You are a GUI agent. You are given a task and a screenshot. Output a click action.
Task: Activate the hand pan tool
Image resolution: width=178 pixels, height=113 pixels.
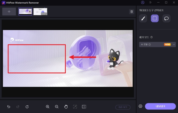click(66, 107)
